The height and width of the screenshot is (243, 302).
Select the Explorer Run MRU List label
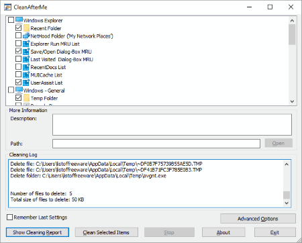click(x=55, y=44)
